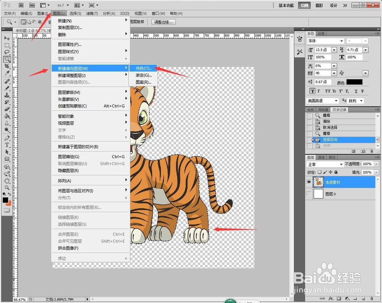This screenshot has height=303, width=382.
Task: Toggle lock transparent pixels
Action: [320, 172]
